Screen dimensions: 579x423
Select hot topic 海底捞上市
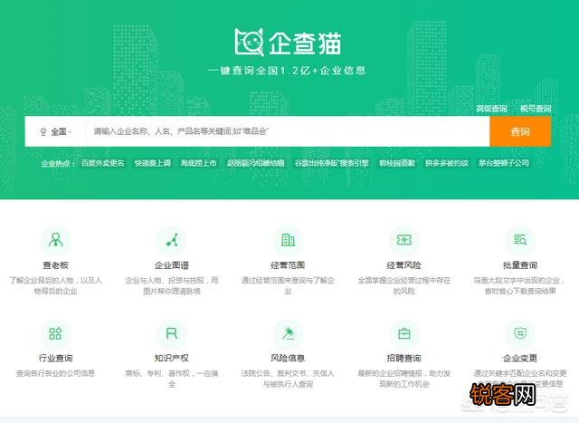198,163
